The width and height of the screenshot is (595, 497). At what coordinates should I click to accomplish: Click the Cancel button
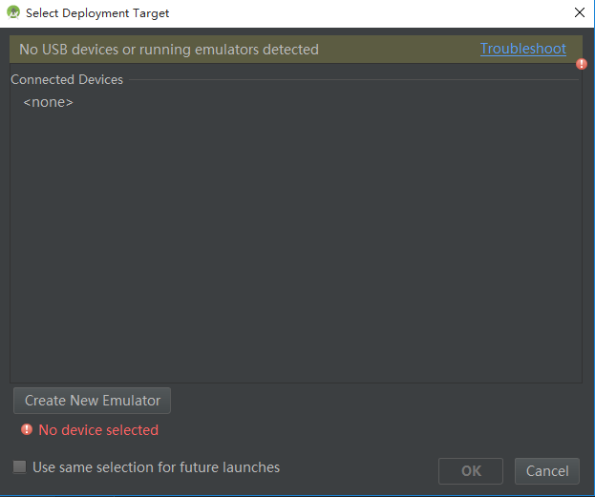pyautogui.click(x=547, y=470)
